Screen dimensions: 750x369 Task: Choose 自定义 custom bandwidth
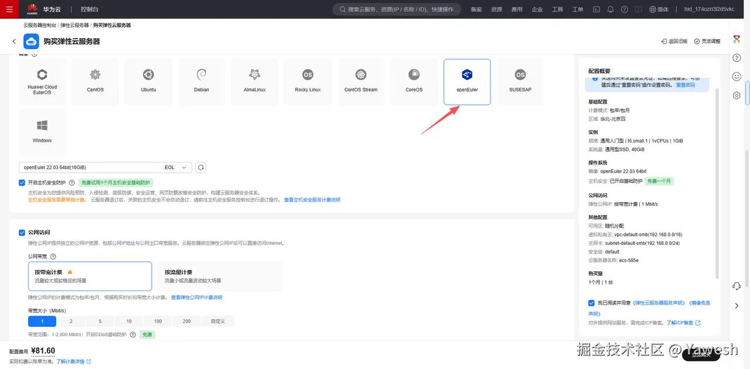(218, 321)
